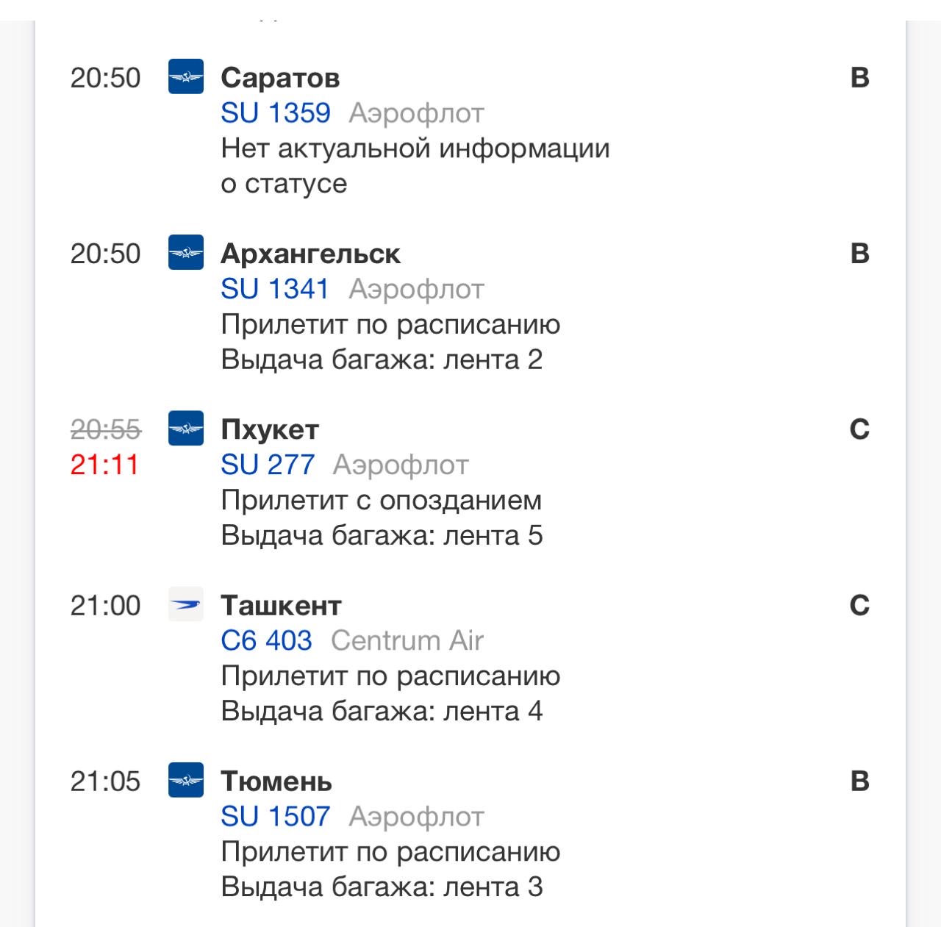
Task: Click the baggage claim line 5 text
Action: (x=382, y=535)
